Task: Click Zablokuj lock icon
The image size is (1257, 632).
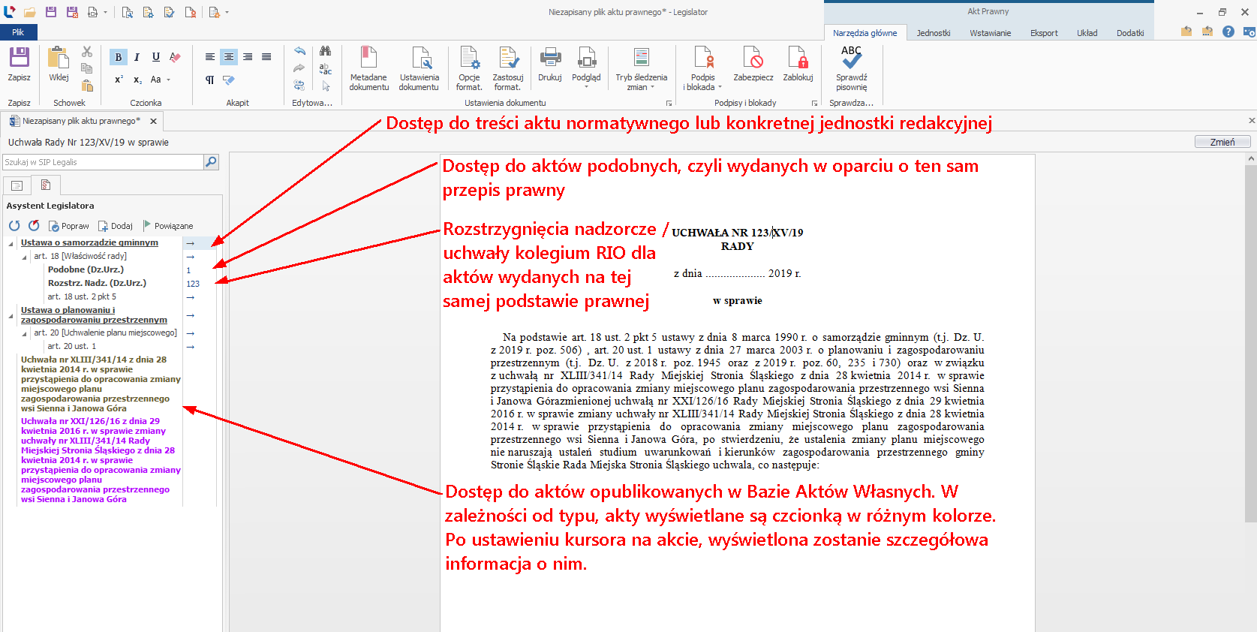Action: pos(798,58)
